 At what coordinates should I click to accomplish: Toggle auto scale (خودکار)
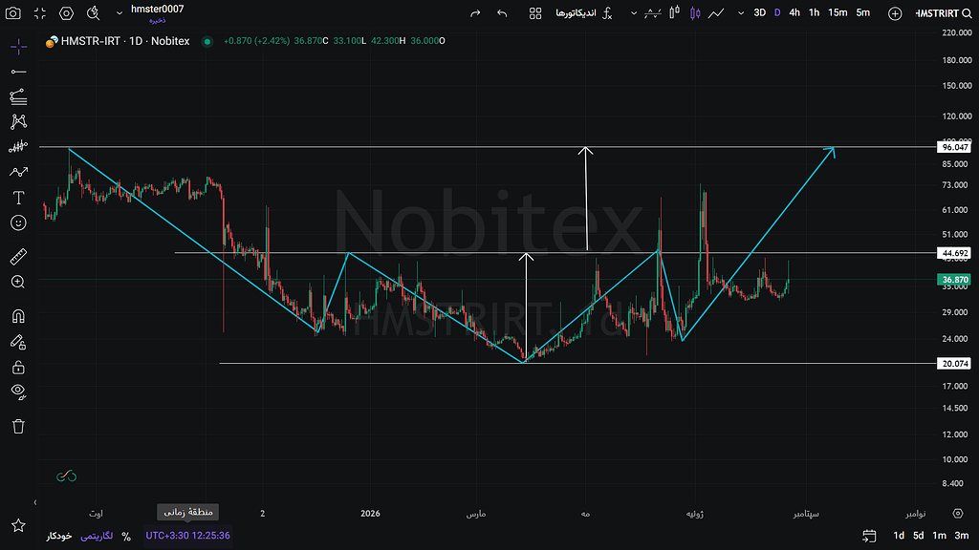(x=59, y=537)
